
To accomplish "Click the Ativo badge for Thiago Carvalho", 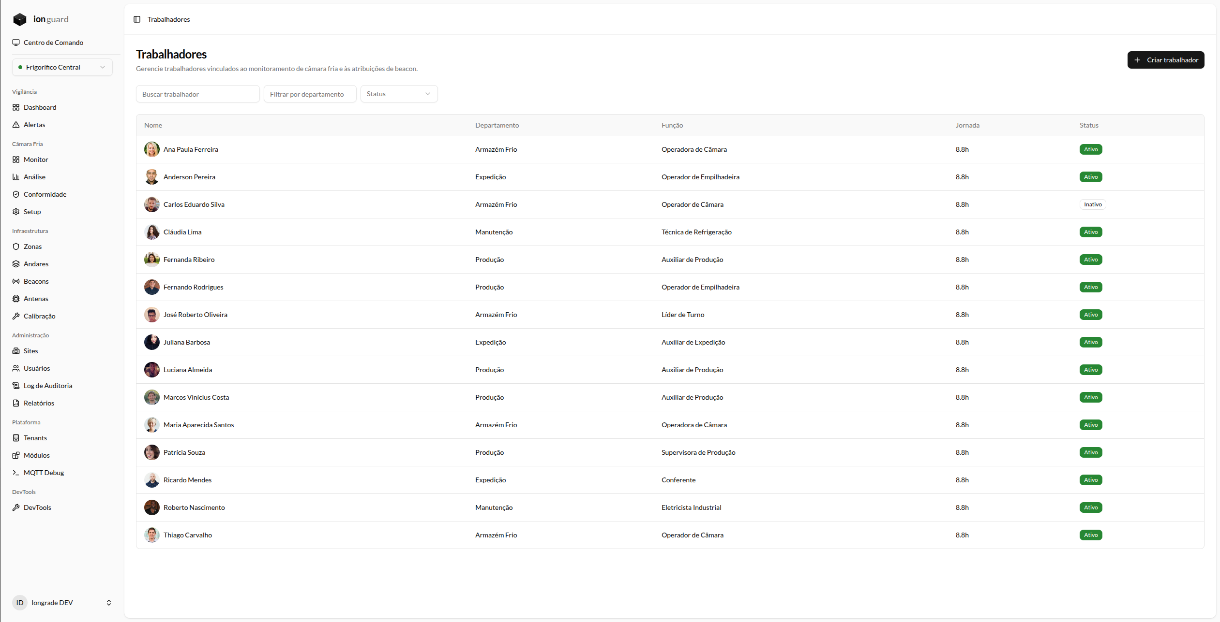I will 1091,535.
